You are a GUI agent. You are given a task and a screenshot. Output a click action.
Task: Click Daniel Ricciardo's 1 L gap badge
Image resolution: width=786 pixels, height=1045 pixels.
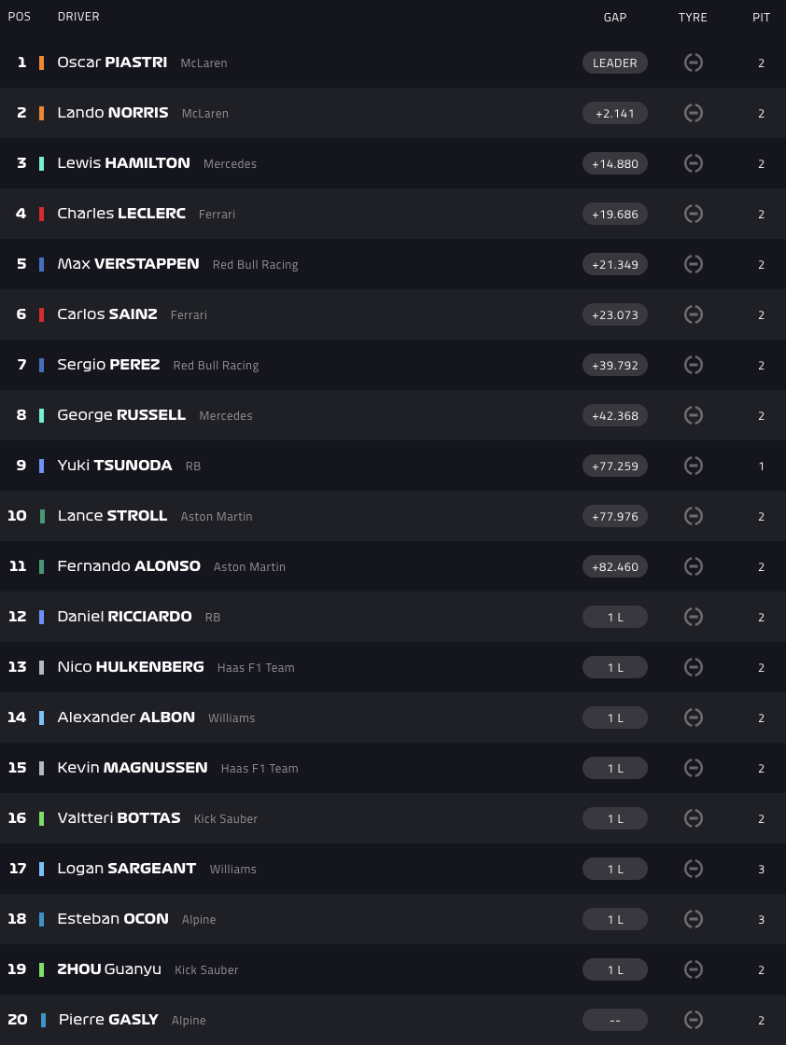click(x=615, y=617)
